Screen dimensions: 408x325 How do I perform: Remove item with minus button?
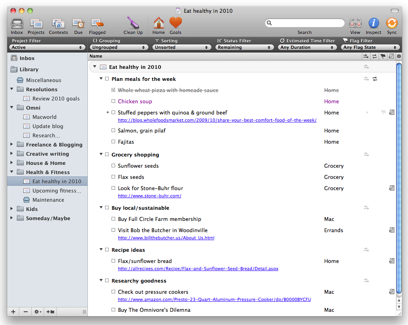26,312
